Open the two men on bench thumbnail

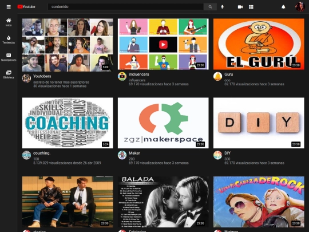[68, 202]
